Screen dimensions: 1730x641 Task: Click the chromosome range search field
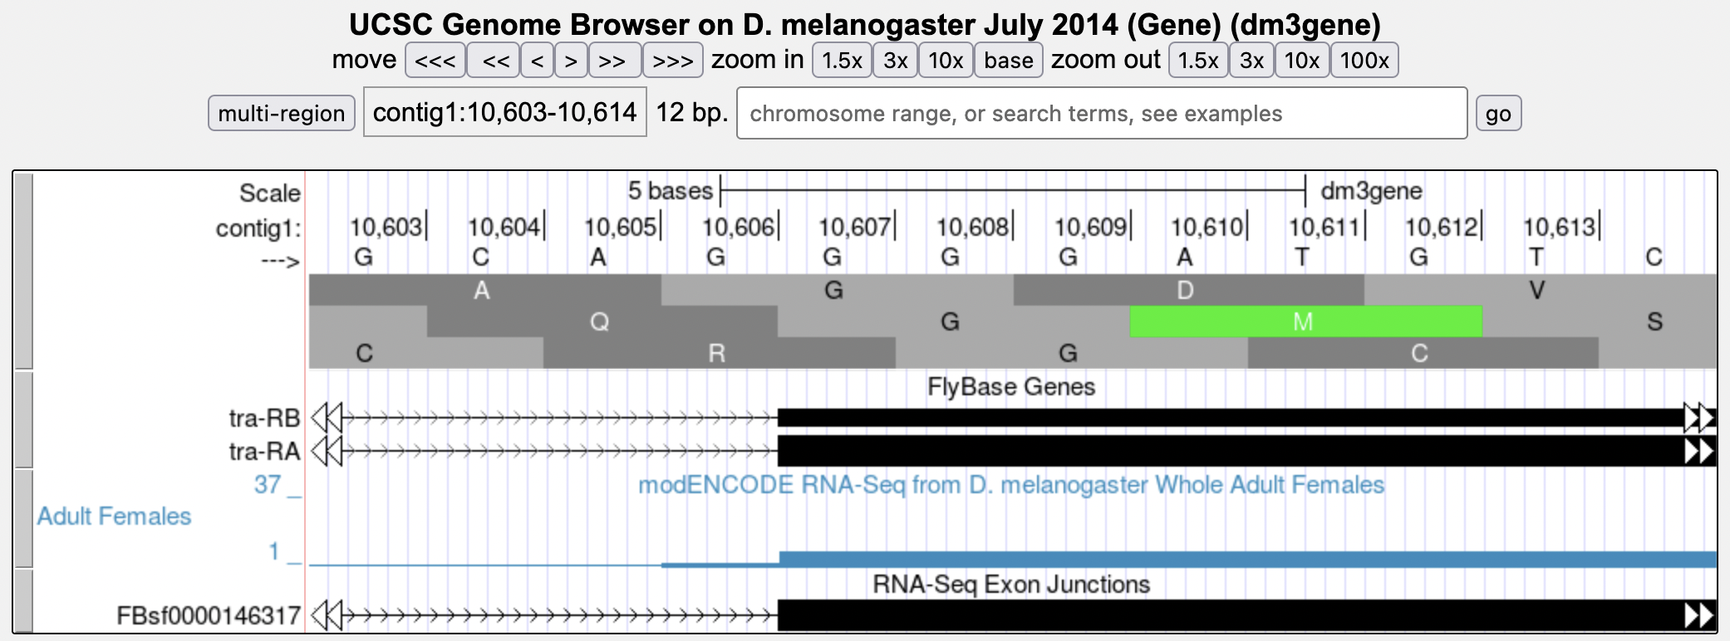(1102, 113)
